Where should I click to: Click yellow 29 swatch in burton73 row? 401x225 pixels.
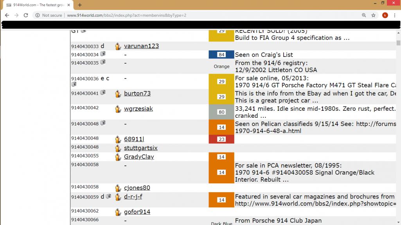point(221,97)
